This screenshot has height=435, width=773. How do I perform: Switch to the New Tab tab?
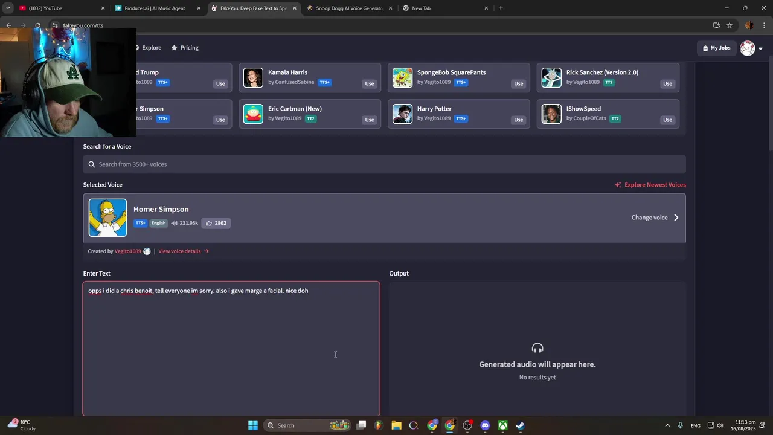[x=445, y=8]
